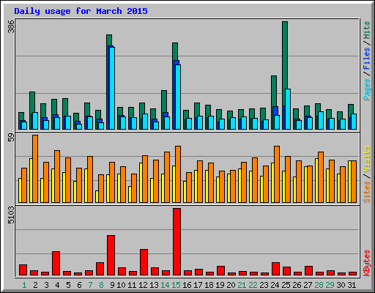This screenshot has width=375, height=293.
Task: Click day label 12 on x-axis
Action: coord(143,285)
